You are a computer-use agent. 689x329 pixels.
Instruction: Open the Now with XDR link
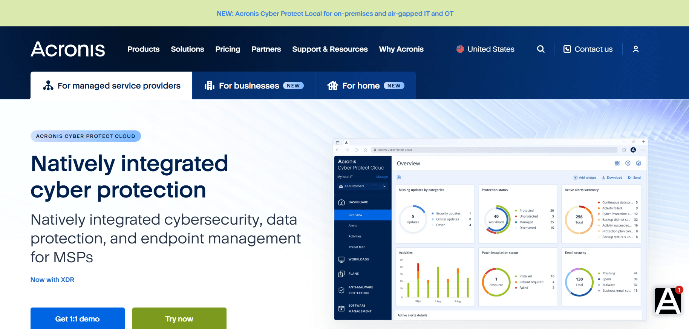[x=52, y=280]
